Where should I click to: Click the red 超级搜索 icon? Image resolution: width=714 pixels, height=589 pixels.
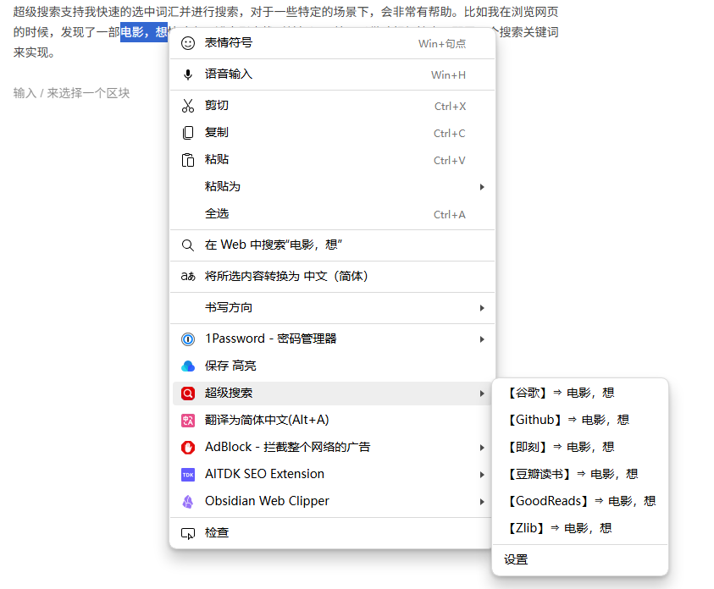pyautogui.click(x=187, y=393)
